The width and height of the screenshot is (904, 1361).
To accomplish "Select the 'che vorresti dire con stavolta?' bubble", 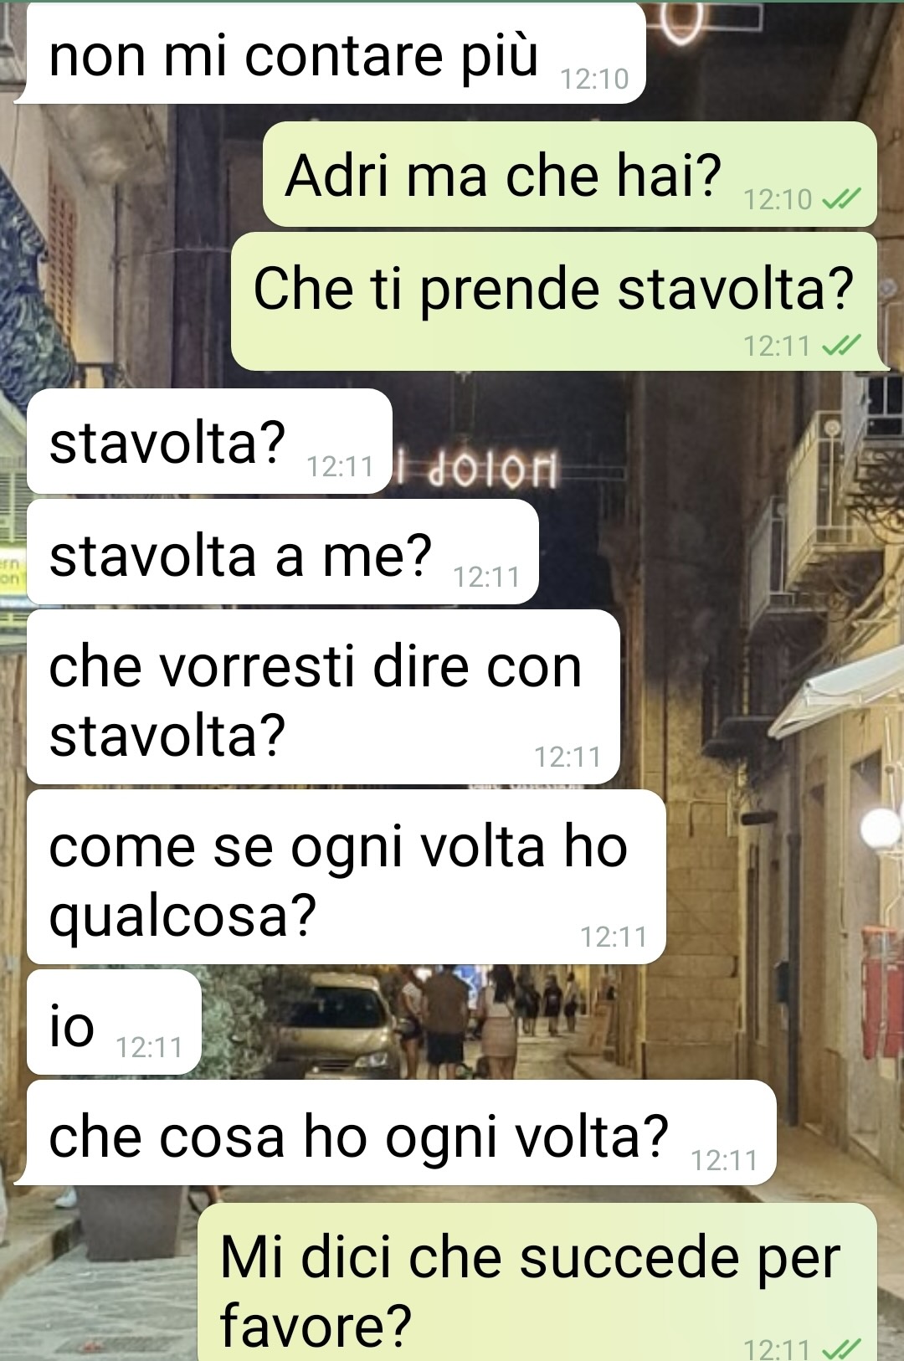I will [323, 697].
